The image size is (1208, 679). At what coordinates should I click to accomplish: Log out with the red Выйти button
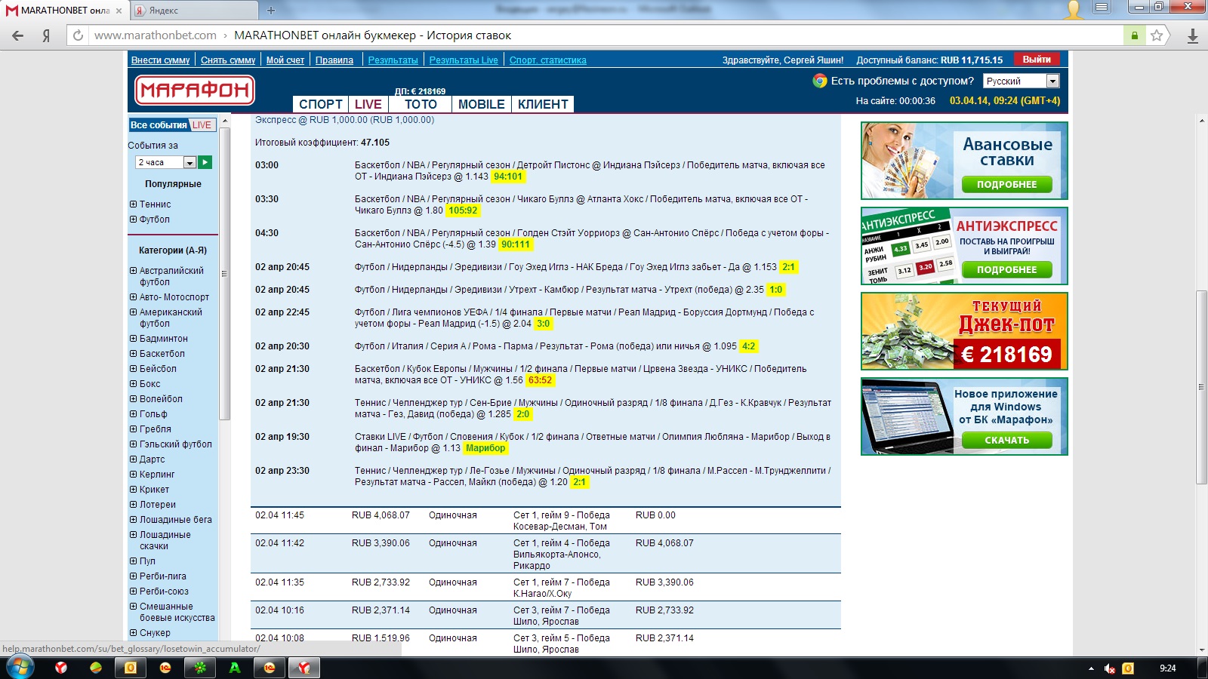1037,60
